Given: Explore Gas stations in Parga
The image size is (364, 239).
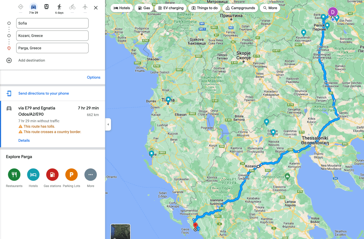Looking at the screenshot, I should (52, 175).
